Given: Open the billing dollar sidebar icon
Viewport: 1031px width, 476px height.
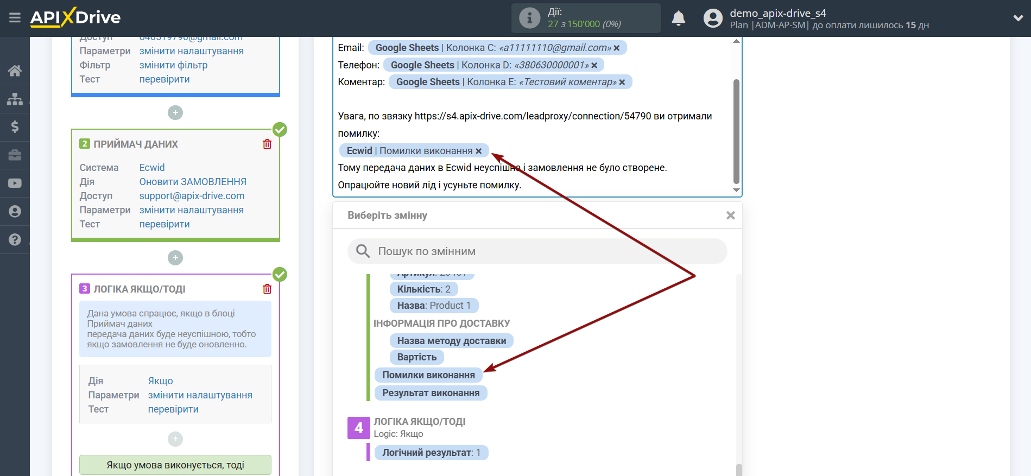Looking at the screenshot, I should [15, 127].
